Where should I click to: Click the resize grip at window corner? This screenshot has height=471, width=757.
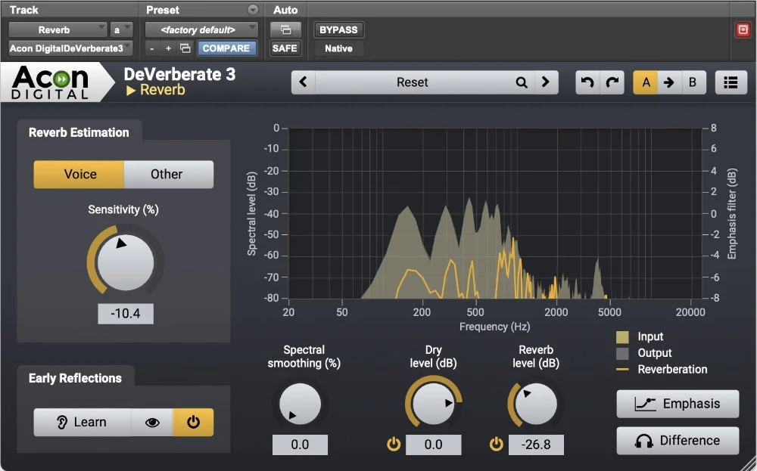(749, 463)
